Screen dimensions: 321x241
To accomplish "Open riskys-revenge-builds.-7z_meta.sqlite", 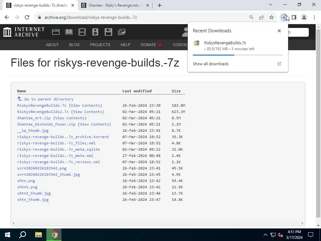I will coord(58,149).
